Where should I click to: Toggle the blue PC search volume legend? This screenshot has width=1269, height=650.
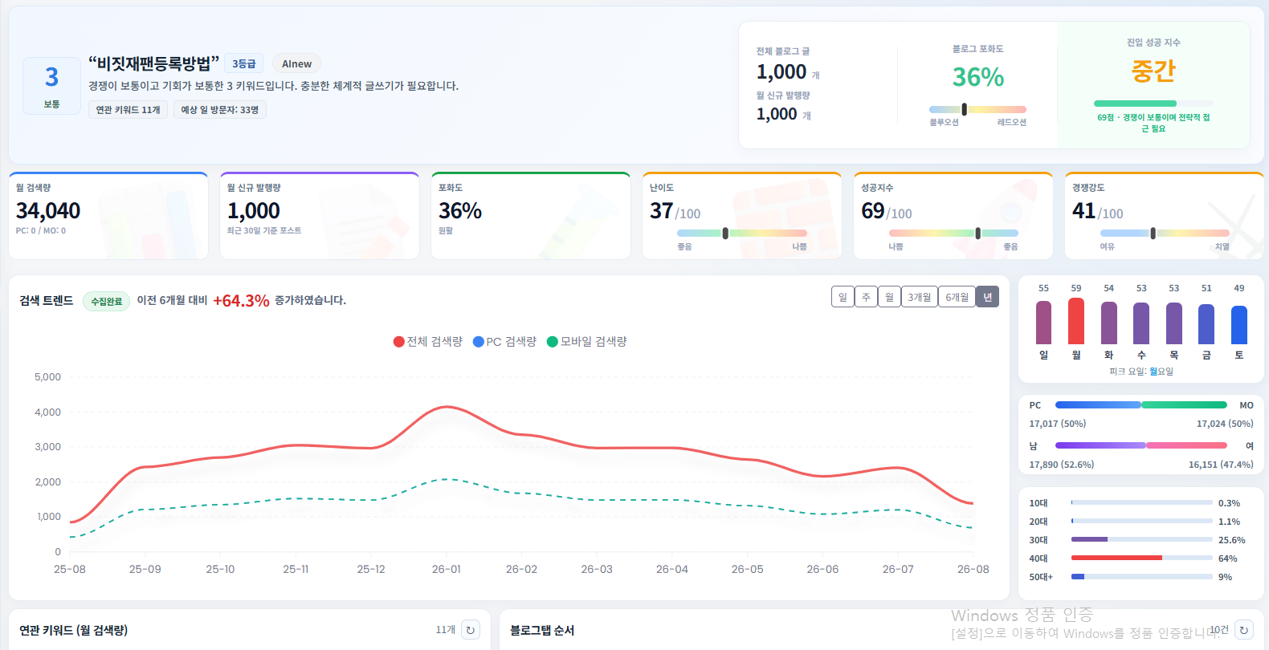pos(504,342)
